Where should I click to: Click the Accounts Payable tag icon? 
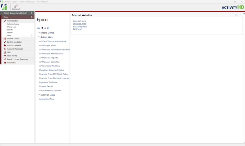pos(5,46)
